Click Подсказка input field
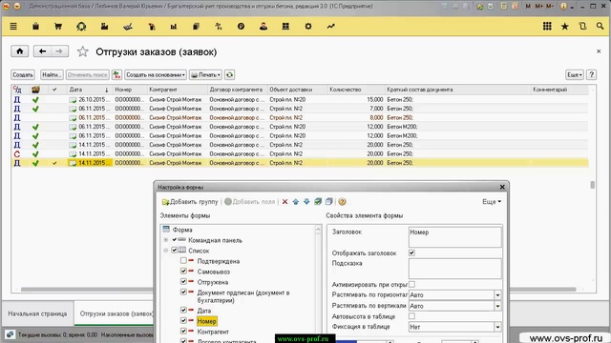The width and height of the screenshot is (611, 343). [454, 269]
